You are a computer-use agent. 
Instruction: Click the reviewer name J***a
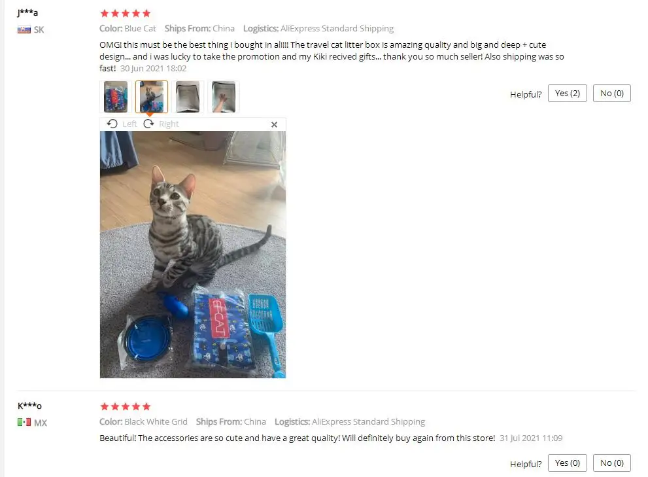(x=27, y=12)
